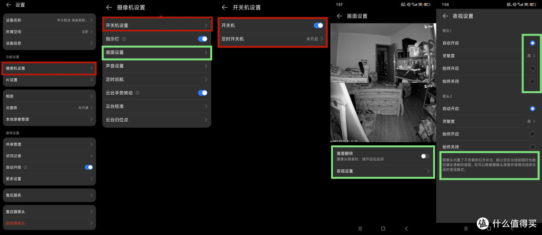Tap battery icon in 1:58 status bar

[x=533, y=4]
